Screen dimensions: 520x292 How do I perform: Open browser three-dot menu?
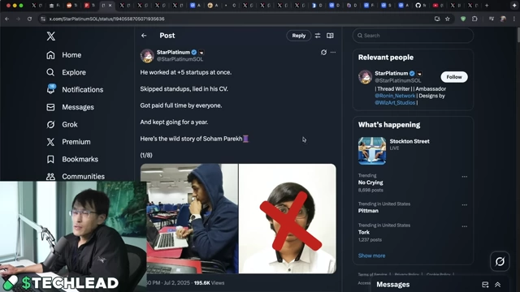514,19
